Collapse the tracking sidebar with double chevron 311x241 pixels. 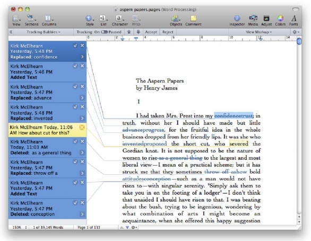click(x=11, y=32)
